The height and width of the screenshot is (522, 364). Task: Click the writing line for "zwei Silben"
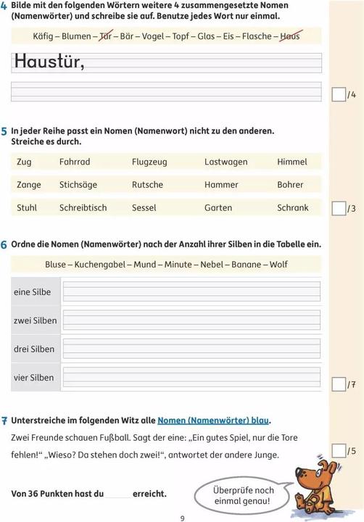192,320
